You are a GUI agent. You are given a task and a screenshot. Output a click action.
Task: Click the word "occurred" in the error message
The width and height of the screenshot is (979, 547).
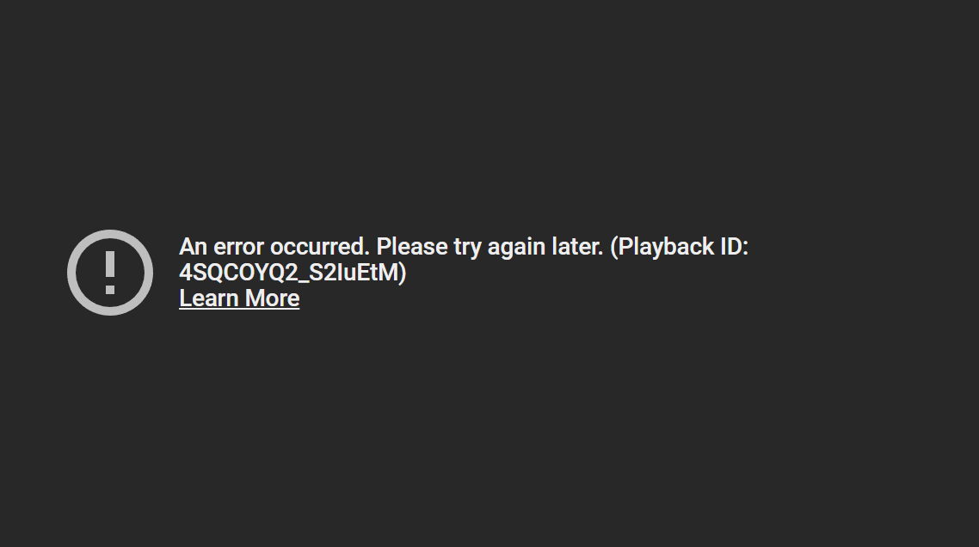320,247
